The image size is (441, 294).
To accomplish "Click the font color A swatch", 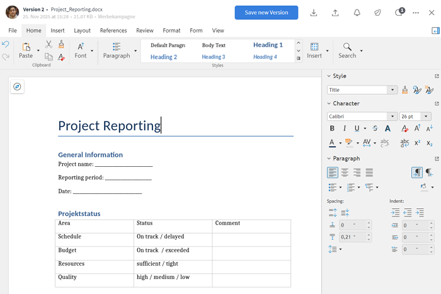I will (x=332, y=143).
